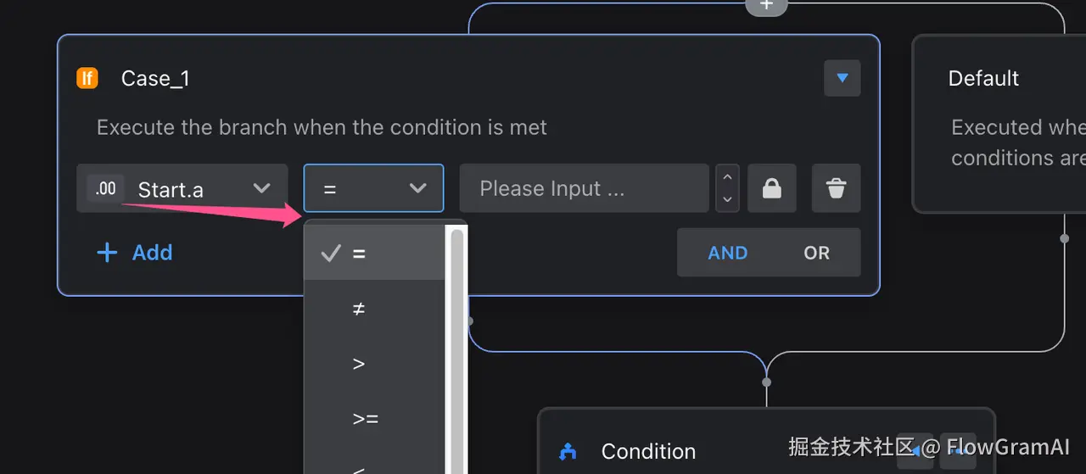Collapse Case_1 with the blue triangle button
Image resolution: width=1086 pixels, height=474 pixels.
point(842,78)
